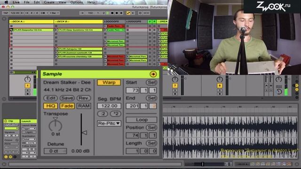Select the first LOOOOOPS track header
The height and width of the screenshot is (169, 301).
click(114, 22)
